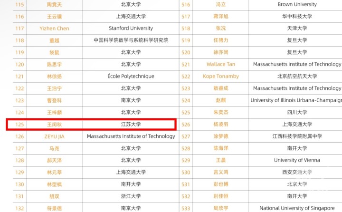Click the highlighted 江苏大学 cell

click(131, 125)
